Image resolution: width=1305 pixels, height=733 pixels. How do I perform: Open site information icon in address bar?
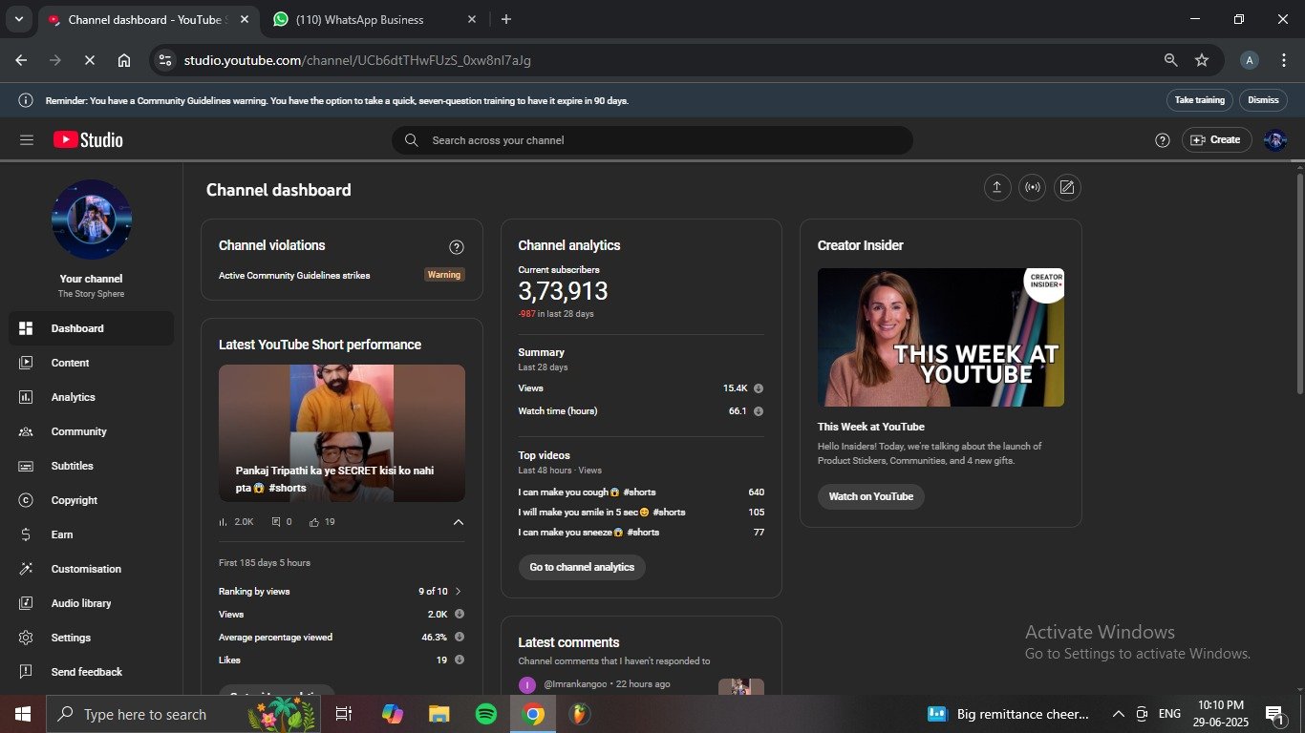pyautogui.click(x=165, y=60)
